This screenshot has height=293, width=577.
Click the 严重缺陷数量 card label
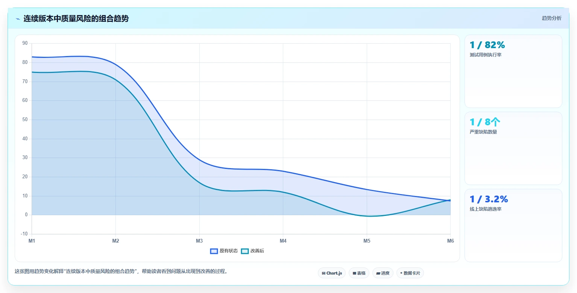[x=483, y=132]
